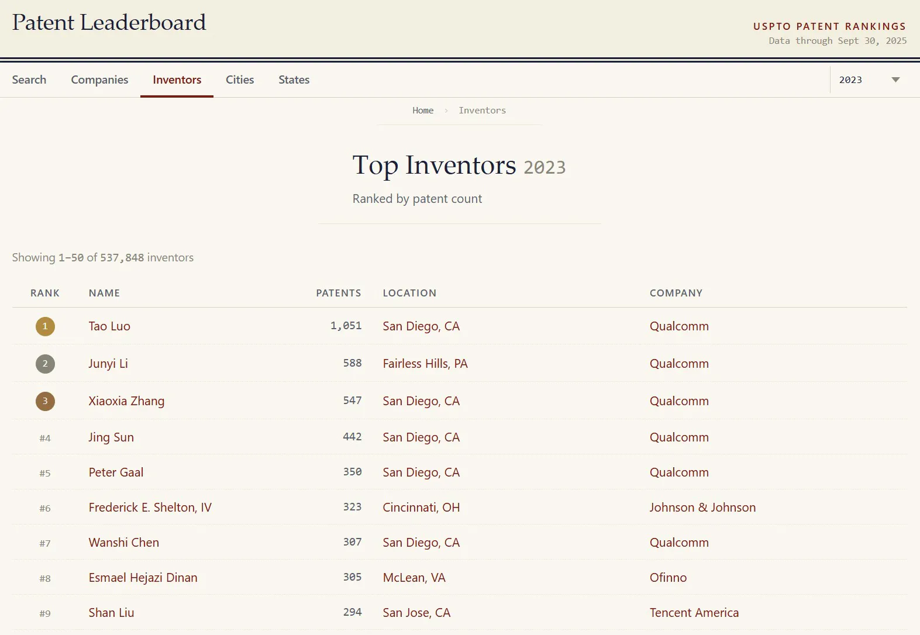Screen dimensions: 920x635
Task: Open inventor Peter Gaal
Action: point(116,472)
